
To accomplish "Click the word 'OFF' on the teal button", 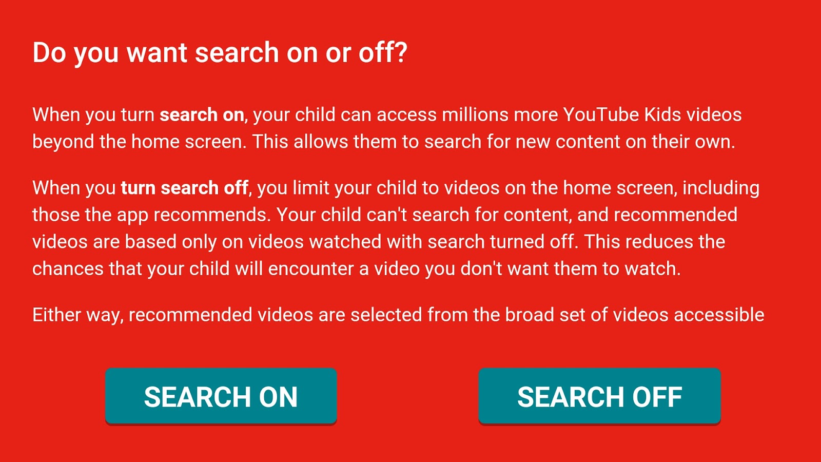I will pyautogui.click(x=657, y=397).
